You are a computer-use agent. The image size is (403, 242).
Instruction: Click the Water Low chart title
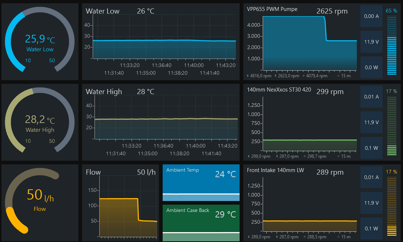tap(103, 11)
